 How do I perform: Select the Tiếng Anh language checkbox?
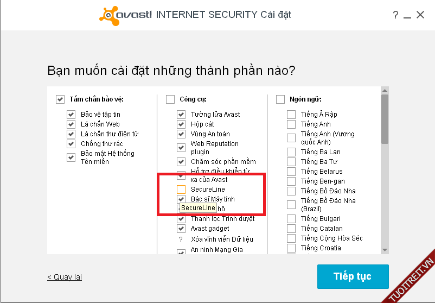291,124
